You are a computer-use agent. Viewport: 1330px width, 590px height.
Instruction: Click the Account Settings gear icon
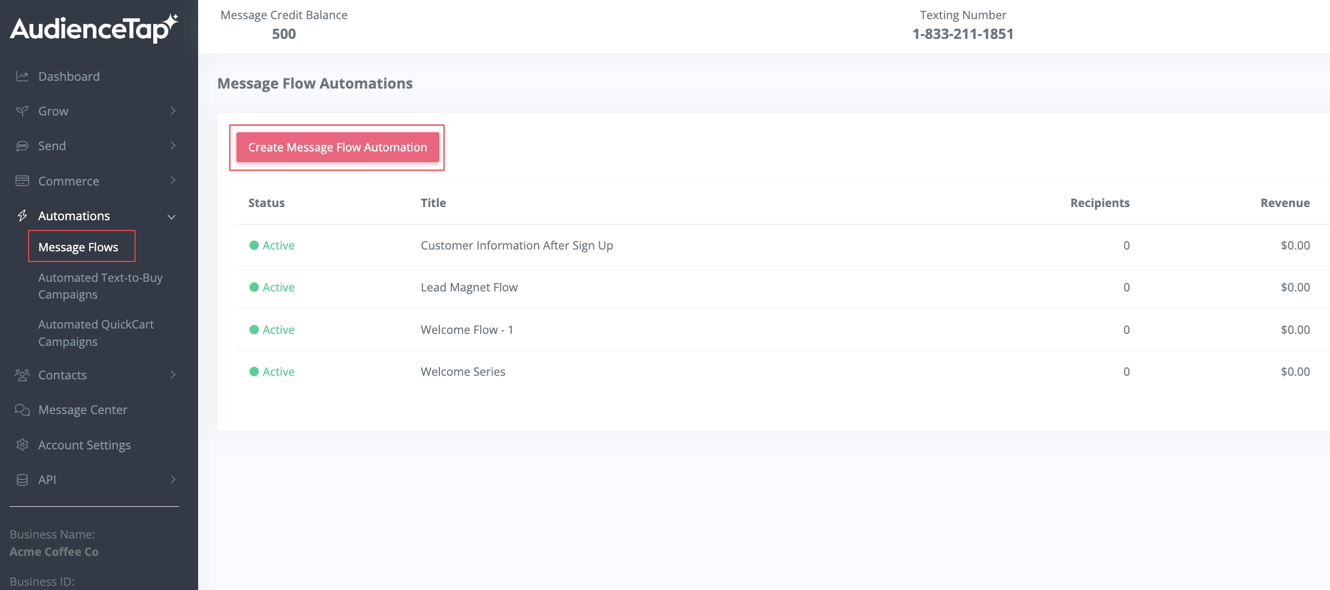[x=22, y=445]
